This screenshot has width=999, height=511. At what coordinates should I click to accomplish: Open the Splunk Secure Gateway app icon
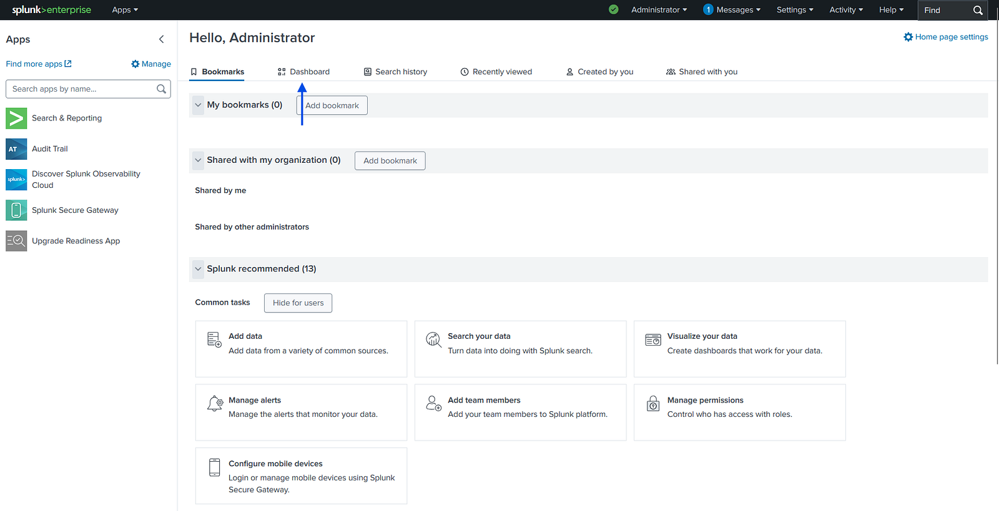coord(16,210)
